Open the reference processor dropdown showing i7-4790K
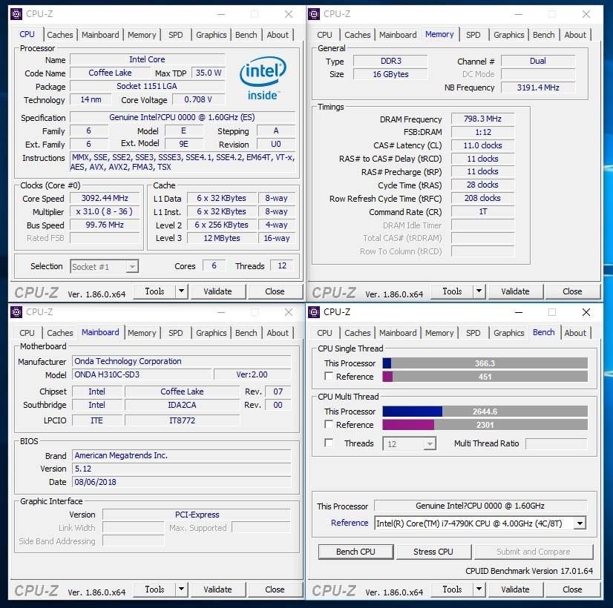 tap(578, 523)
